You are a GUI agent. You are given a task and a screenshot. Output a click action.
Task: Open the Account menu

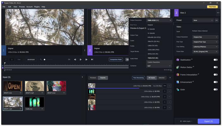pyautogui.click(x=29, y=7)
